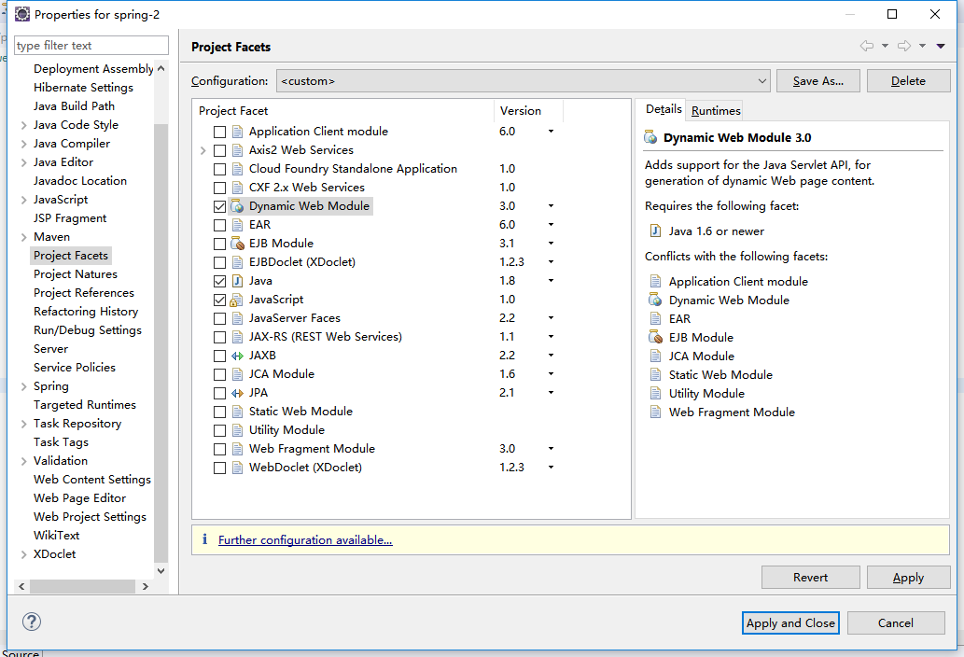Click the left tree horizontal scrollbar thumb
Image resolution: width=964 pixels, height=657 pixels.
[82, 586]
